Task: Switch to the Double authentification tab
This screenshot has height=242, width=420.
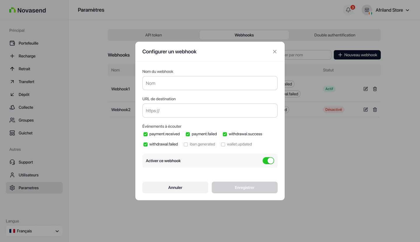Action: coord(335,35)
